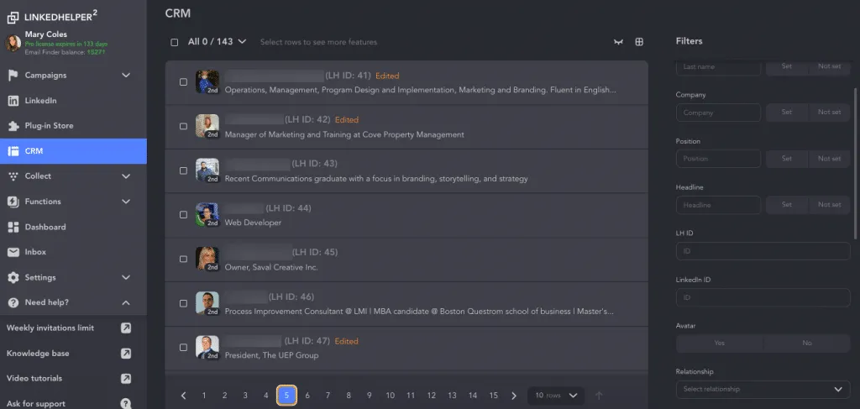This screenshot has width=860, height=409.
Task: Collapse the Need help section chevron
Action: (126, 302)
